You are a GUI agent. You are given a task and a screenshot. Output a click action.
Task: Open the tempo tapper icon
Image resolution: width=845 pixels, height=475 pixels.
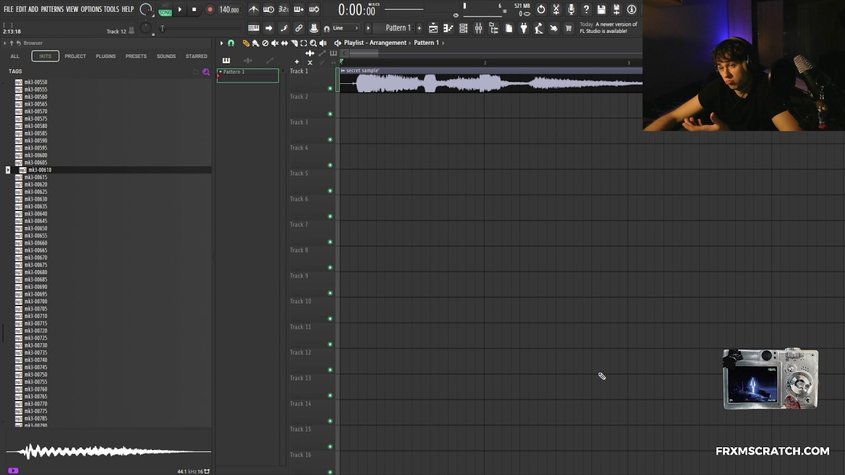coord(539,28)
